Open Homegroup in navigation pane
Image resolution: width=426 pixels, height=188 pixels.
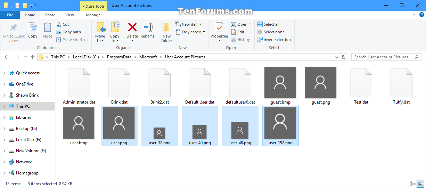pos(27,173)
